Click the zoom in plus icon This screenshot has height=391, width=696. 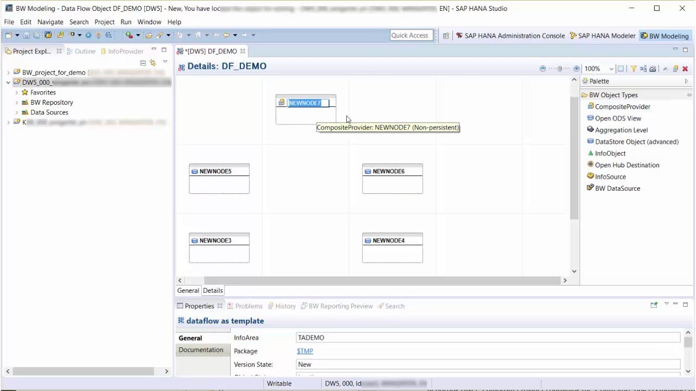pyautogui.click(x=576, y=68)
